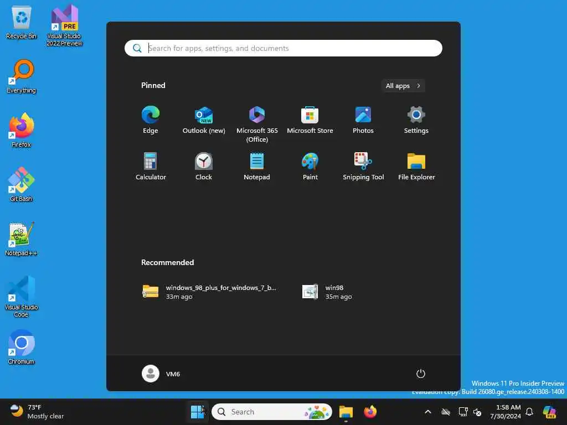Launch the Photos app
The image size is (567, 425).
(363, 120)
